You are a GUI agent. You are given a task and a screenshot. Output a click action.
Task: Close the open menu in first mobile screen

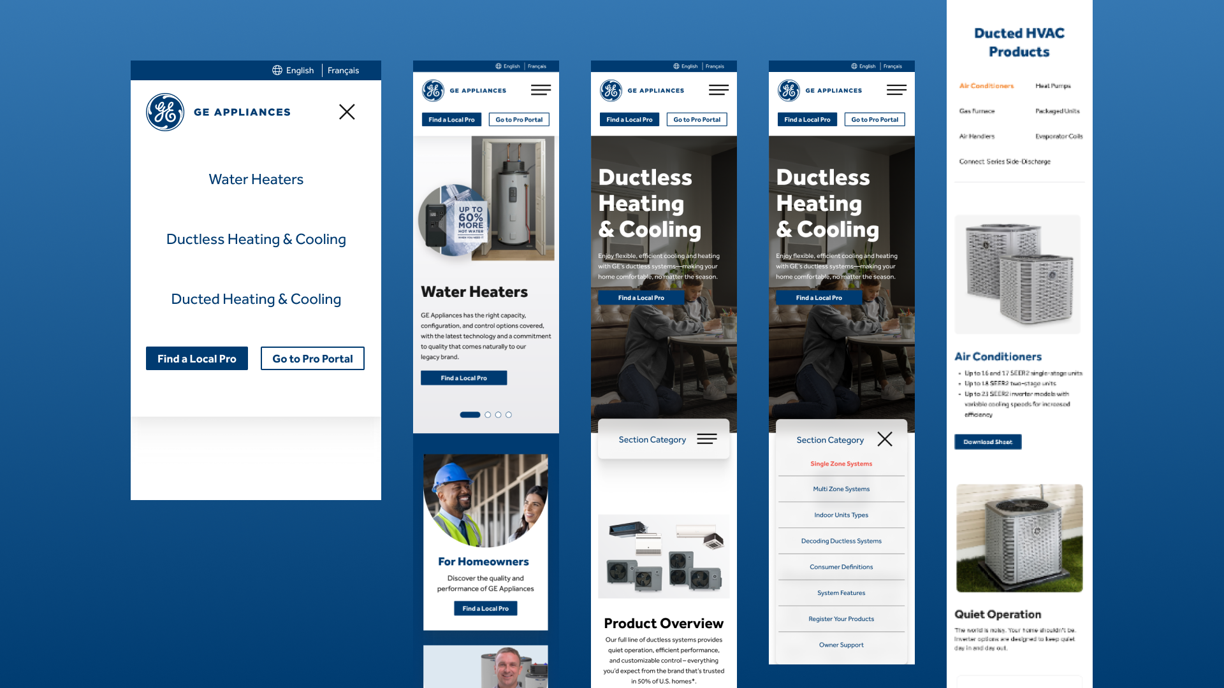coord(347,112)
